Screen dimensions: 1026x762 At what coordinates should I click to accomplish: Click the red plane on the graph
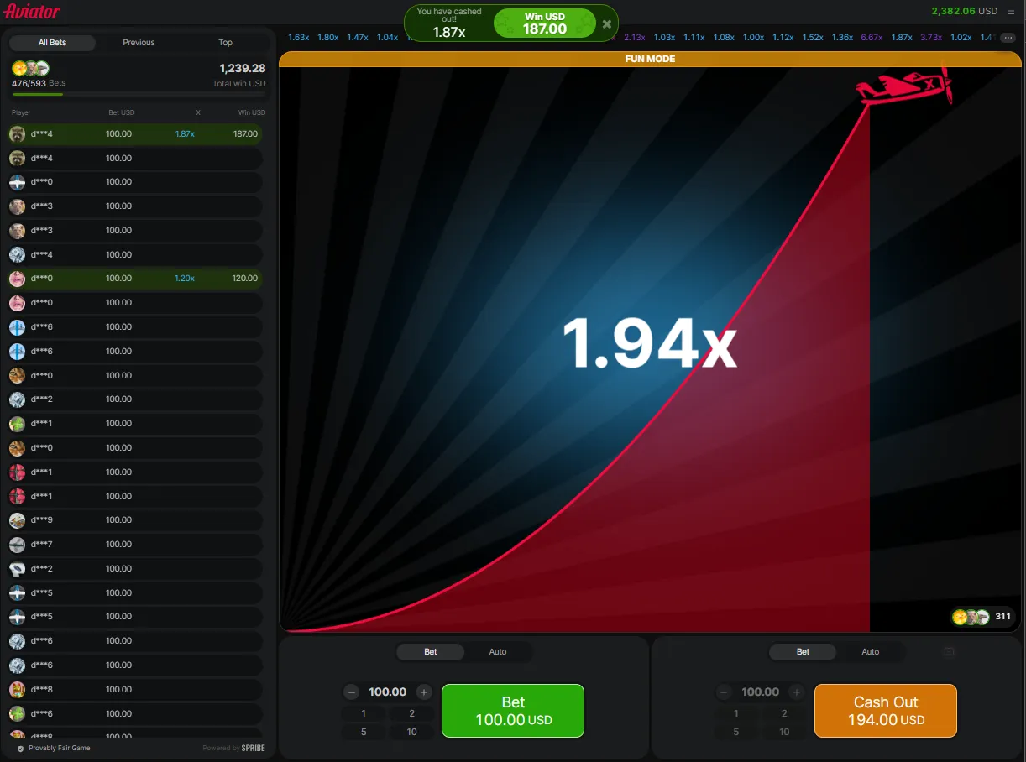[x=903, y=86]
